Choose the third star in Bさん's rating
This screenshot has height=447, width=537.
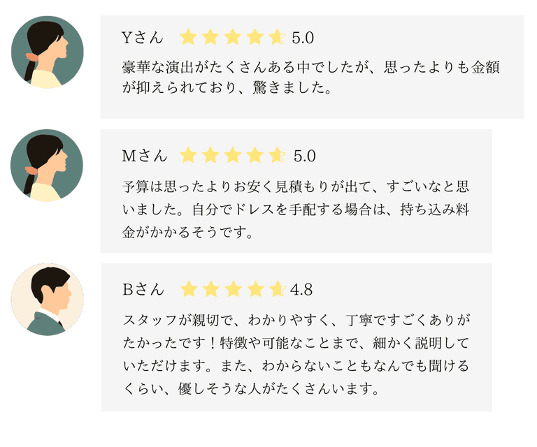(232, 288)
